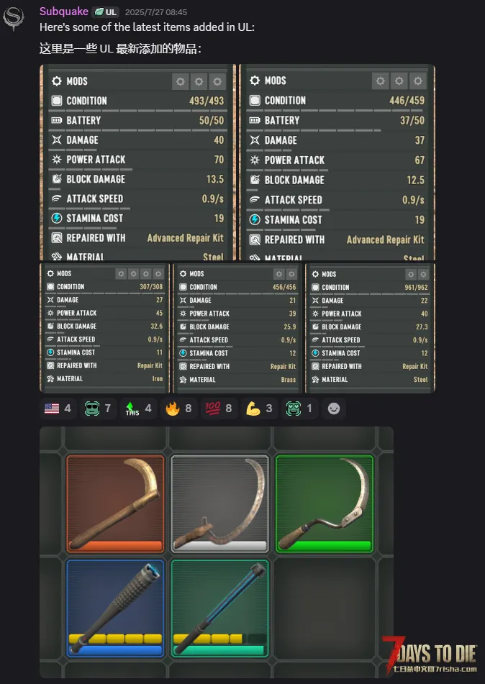
Task: Open the 493/493 condition stats image
Action: coord(137,163)
